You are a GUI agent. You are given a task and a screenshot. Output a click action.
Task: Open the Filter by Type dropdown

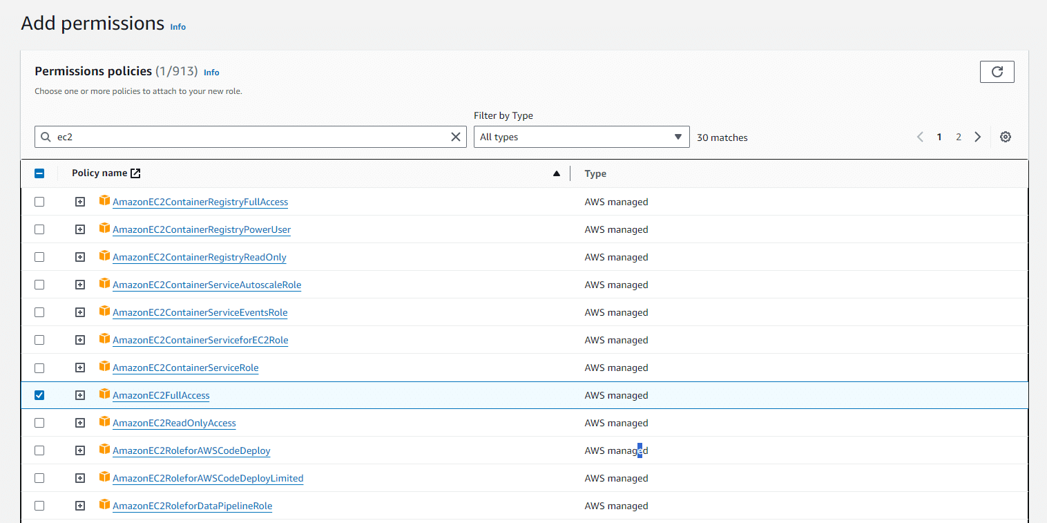pyautogui.click(x=581, y=137)
